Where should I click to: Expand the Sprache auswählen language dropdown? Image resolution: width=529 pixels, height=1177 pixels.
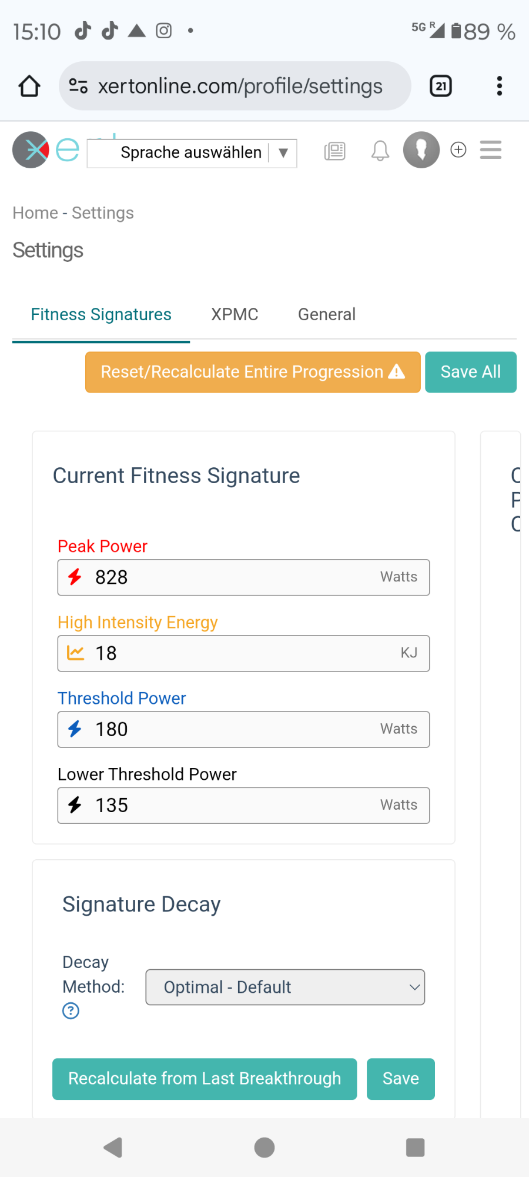[x=192, y=153]
